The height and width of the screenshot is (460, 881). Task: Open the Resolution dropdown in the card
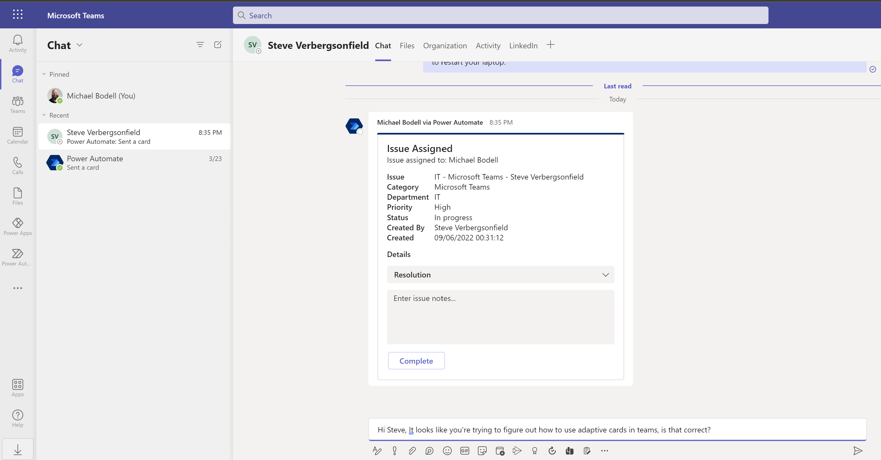(x=500, y=274)
